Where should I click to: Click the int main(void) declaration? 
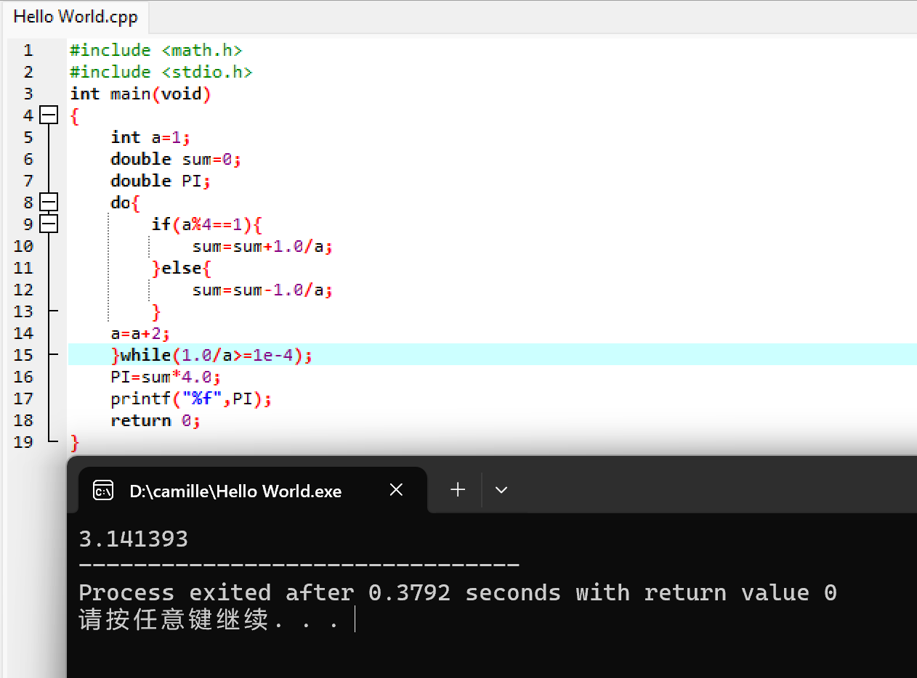pos(140,93)
